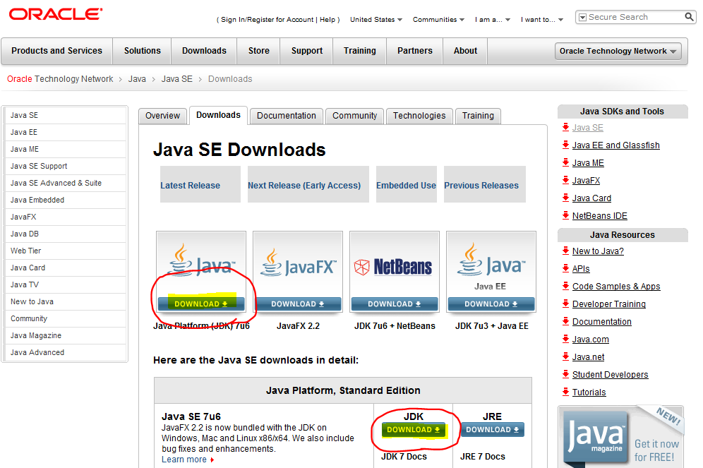Viewport: 703px width, 468px height.
Task: Select Java Embedded in left sidebar
Action: click(x=37, y=200)
